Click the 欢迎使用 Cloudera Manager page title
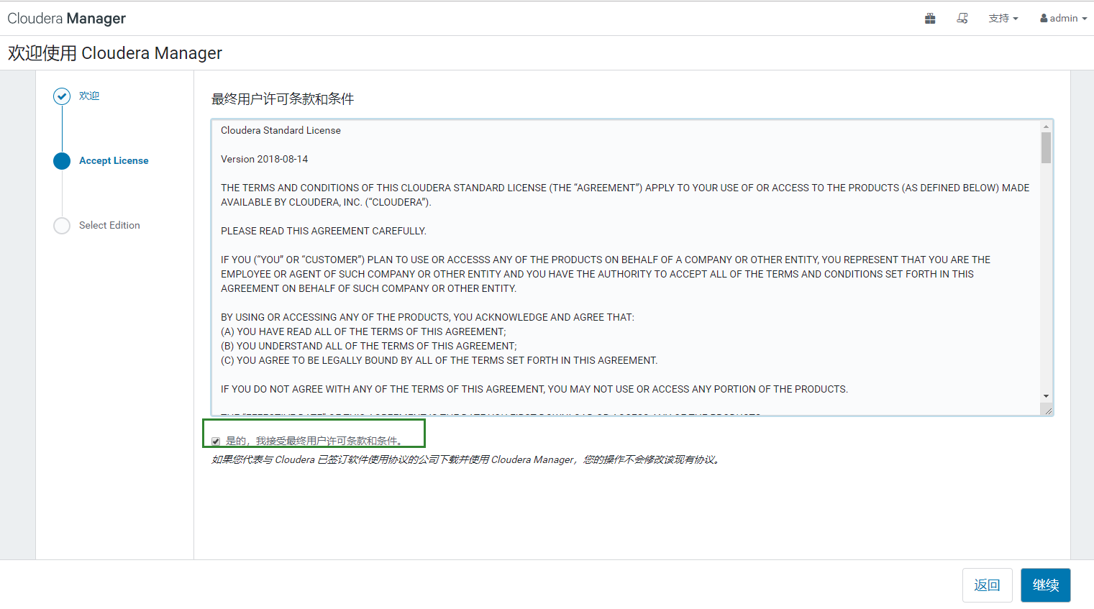Screen dimensions: 1094x609 coord(115,53)
